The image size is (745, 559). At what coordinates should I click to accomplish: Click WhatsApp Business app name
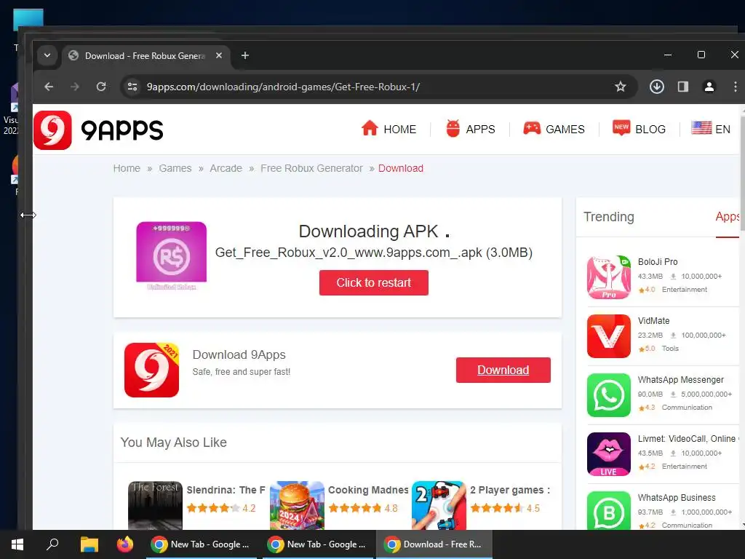[x=677, y=498]
